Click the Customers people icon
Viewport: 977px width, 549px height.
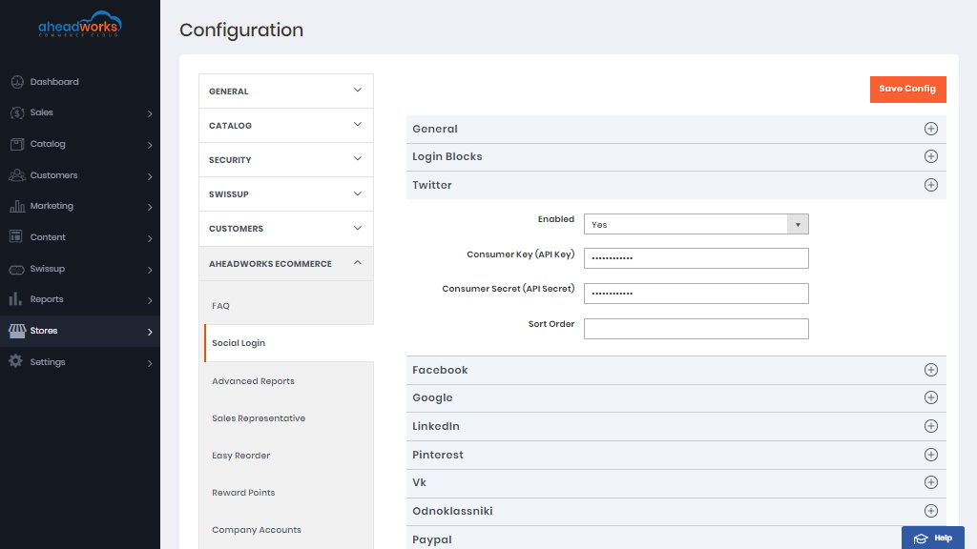[17, 175]
